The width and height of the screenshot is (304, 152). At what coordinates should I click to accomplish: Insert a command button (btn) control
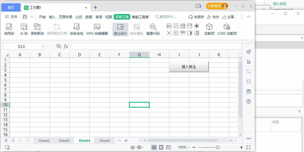[x=169, y=26]
